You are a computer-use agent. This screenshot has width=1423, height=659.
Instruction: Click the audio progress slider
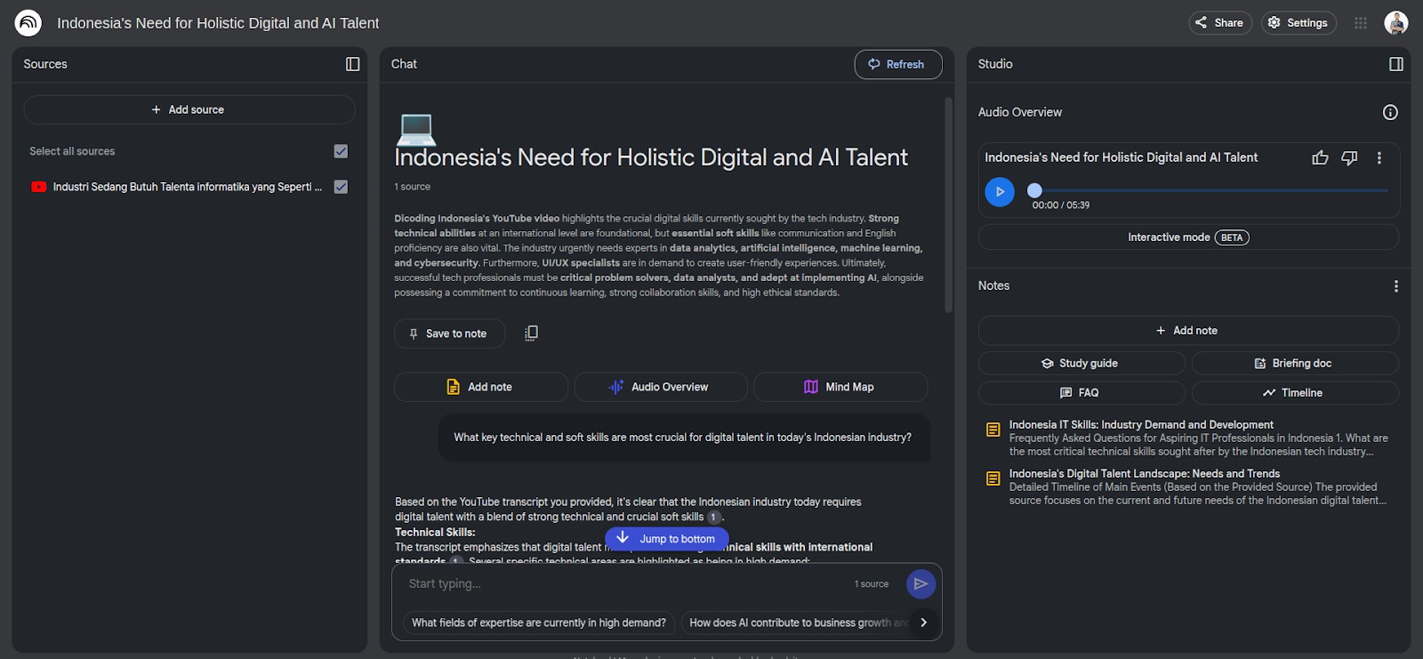click(1210, 190)
